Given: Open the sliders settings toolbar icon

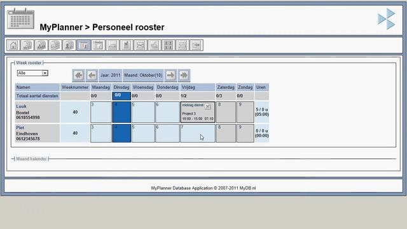Looking at the screenshot, I should coord(183,45).
